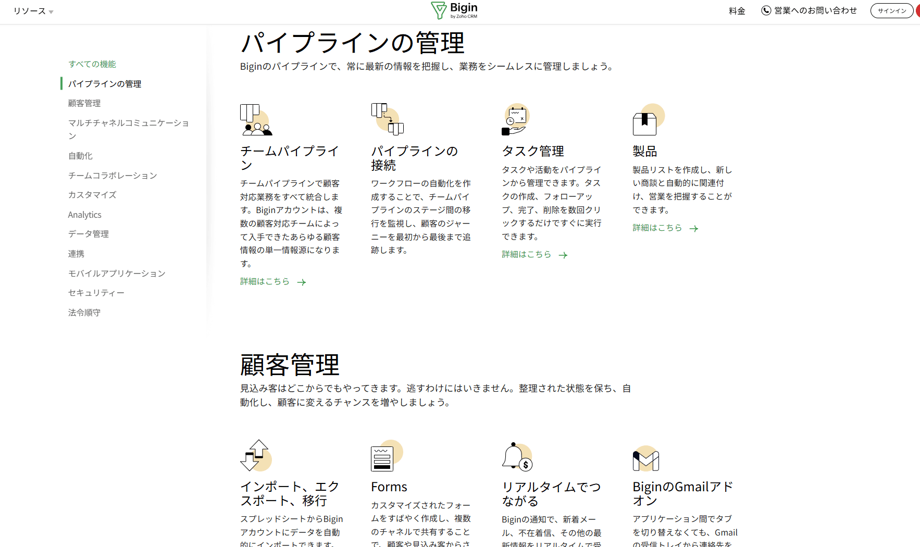Open Analytics sidebar item
The image size is (920, 547).
(84, 215)
